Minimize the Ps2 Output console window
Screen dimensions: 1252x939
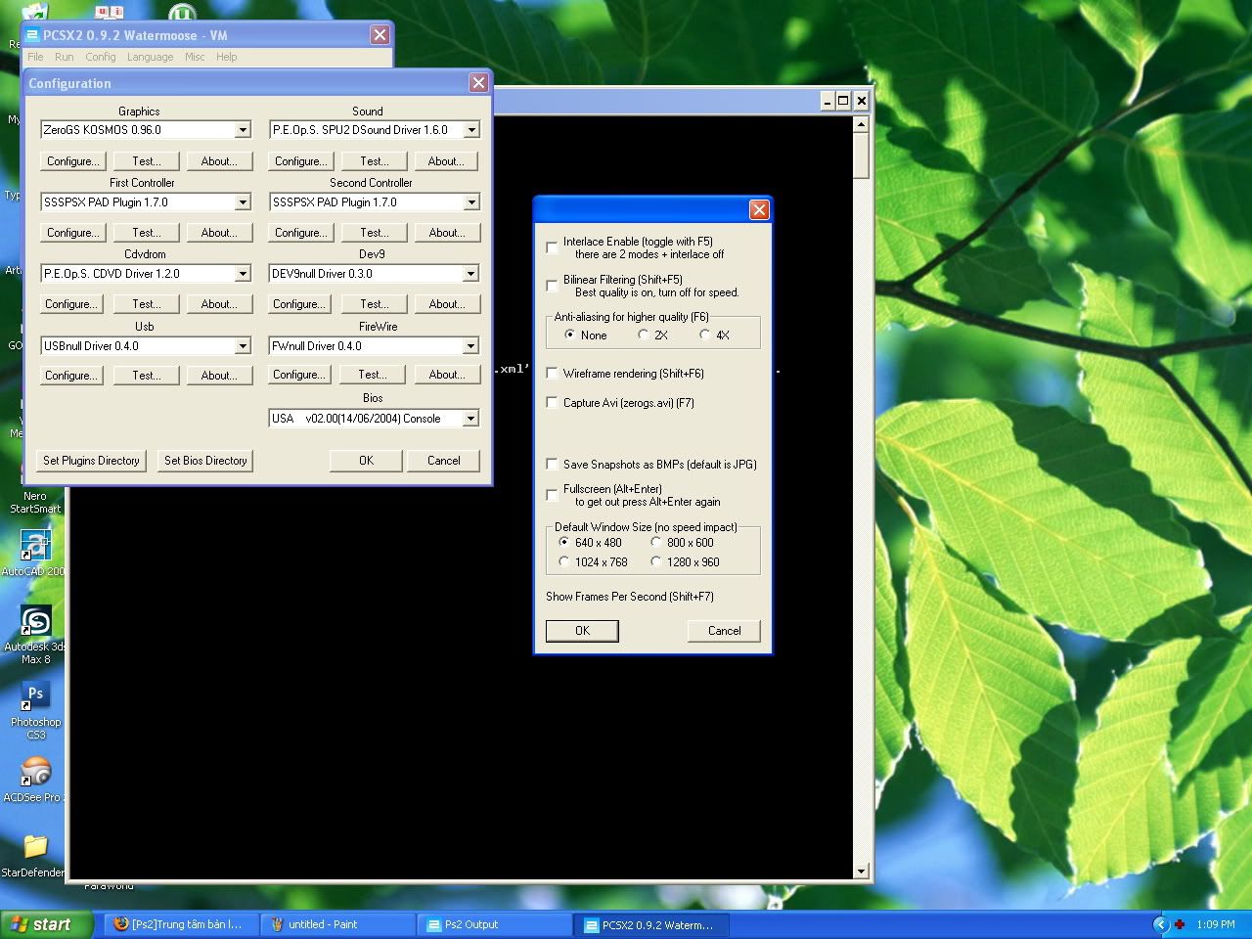click(x=827, y=101)
